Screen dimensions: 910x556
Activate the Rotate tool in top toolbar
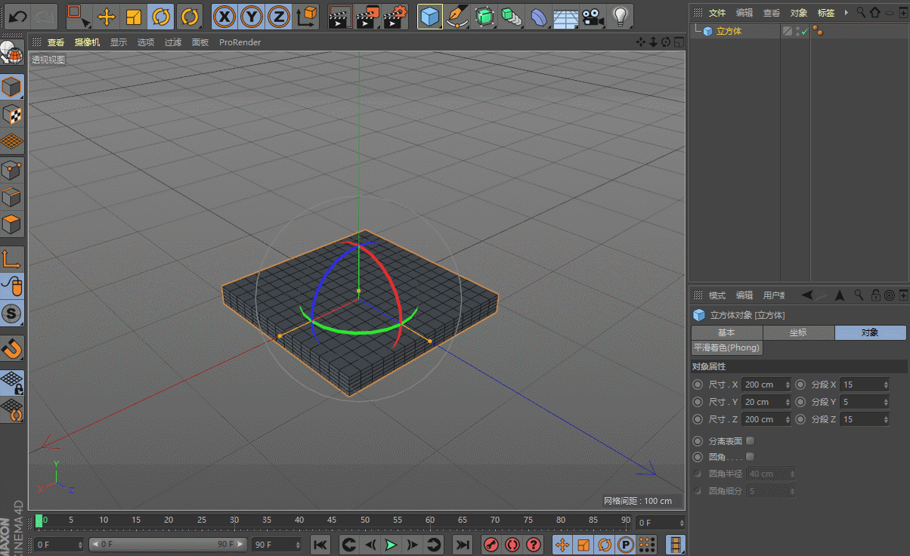point(161,16)
